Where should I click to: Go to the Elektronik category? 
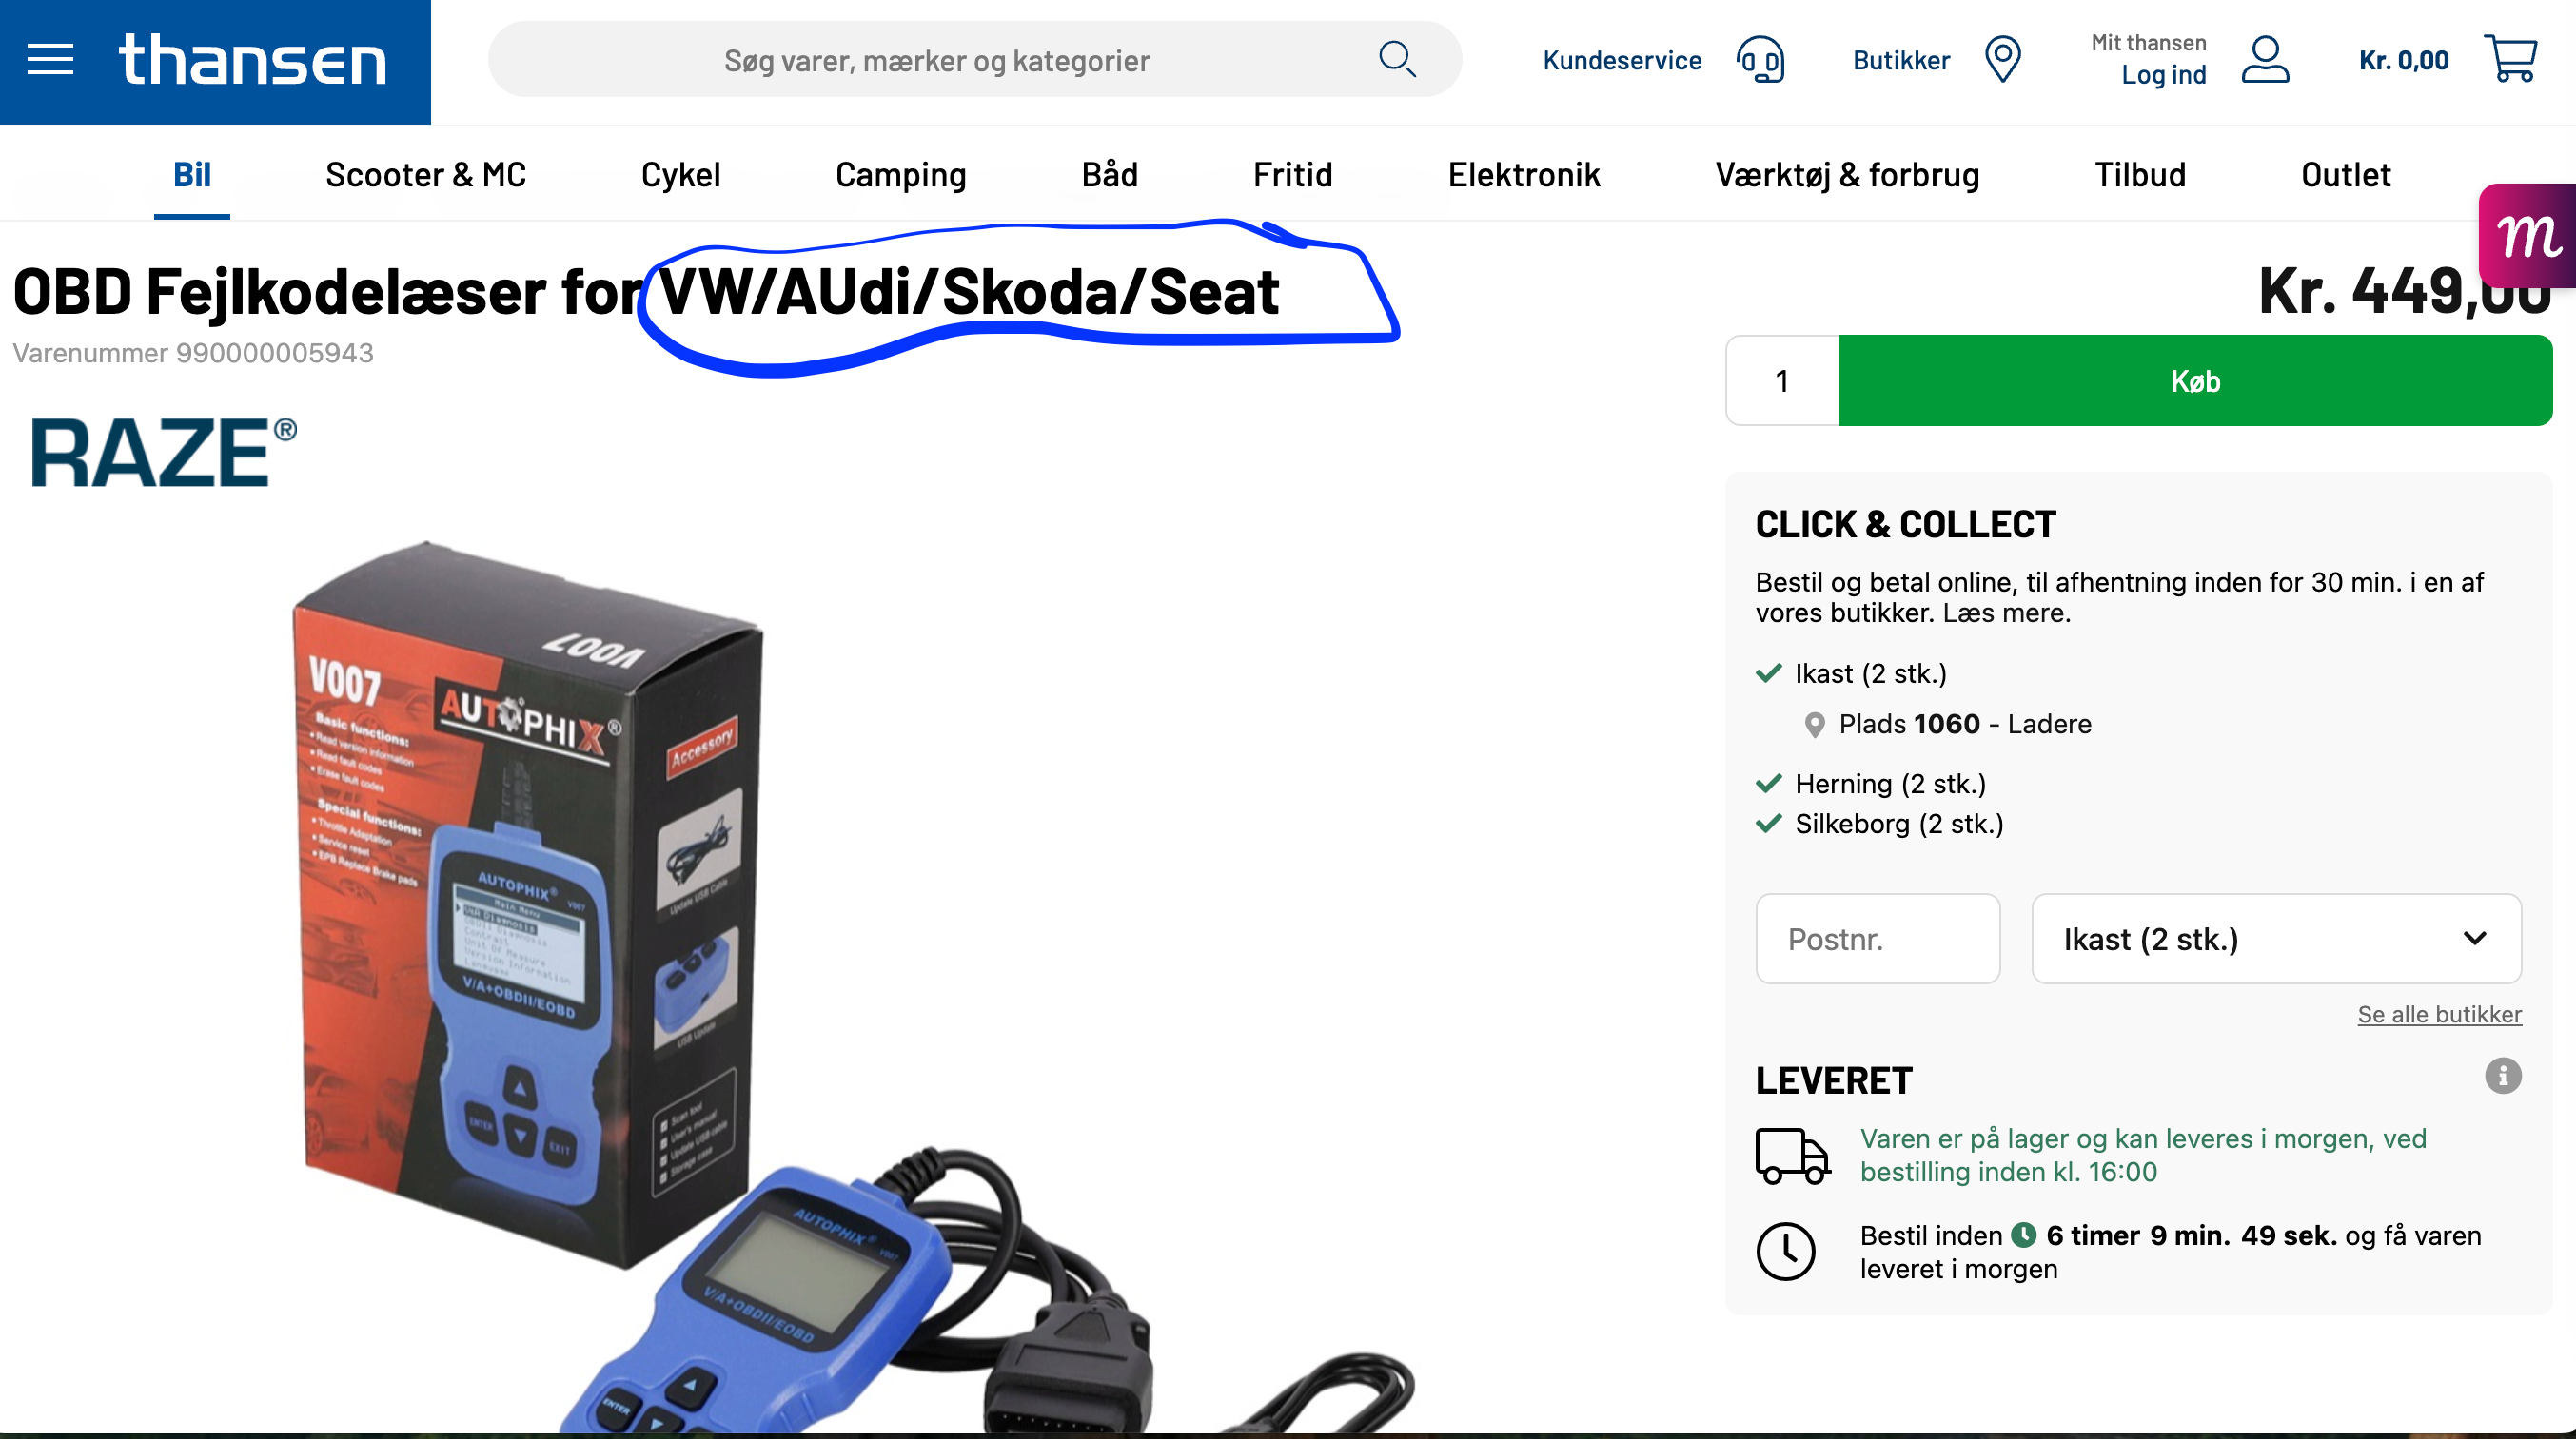(1524, 175)
